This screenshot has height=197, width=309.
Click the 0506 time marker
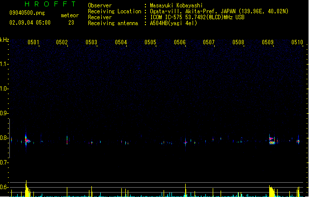(x=180, y=42)
